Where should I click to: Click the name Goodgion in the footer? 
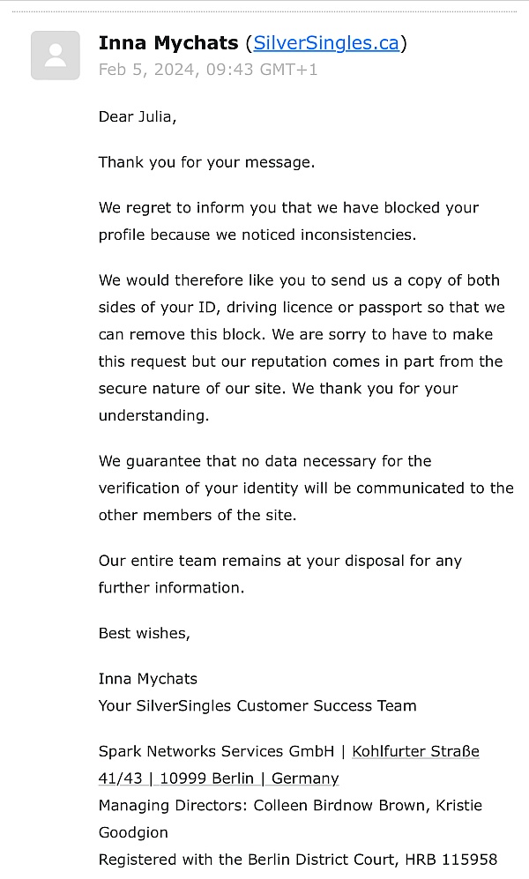click(x=133, y=832)
